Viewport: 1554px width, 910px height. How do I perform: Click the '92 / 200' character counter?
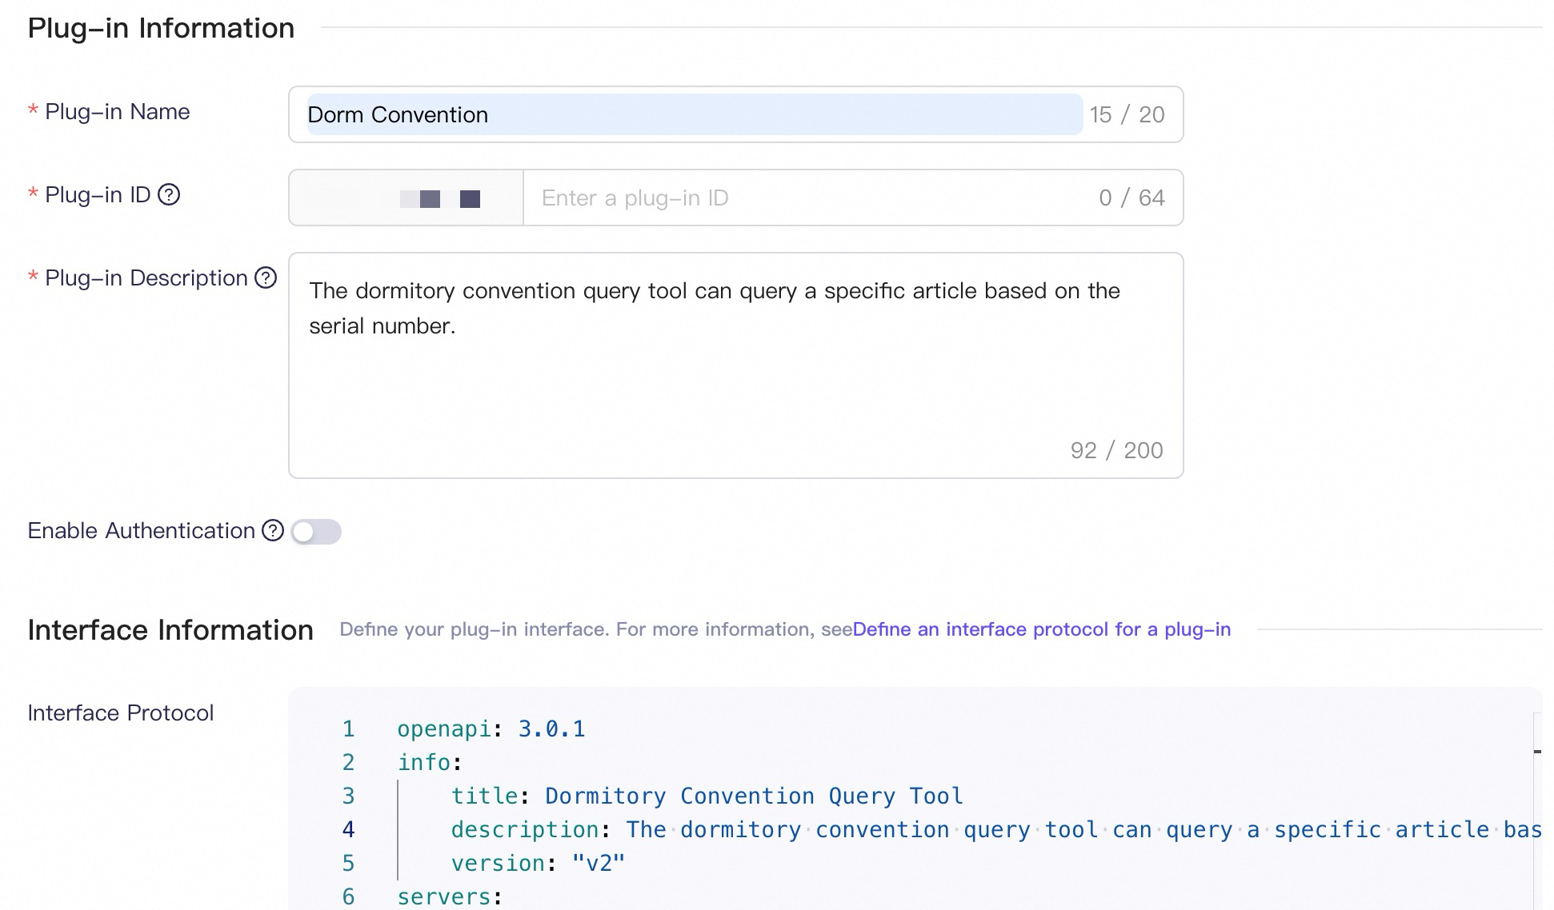pos(1116,450)
